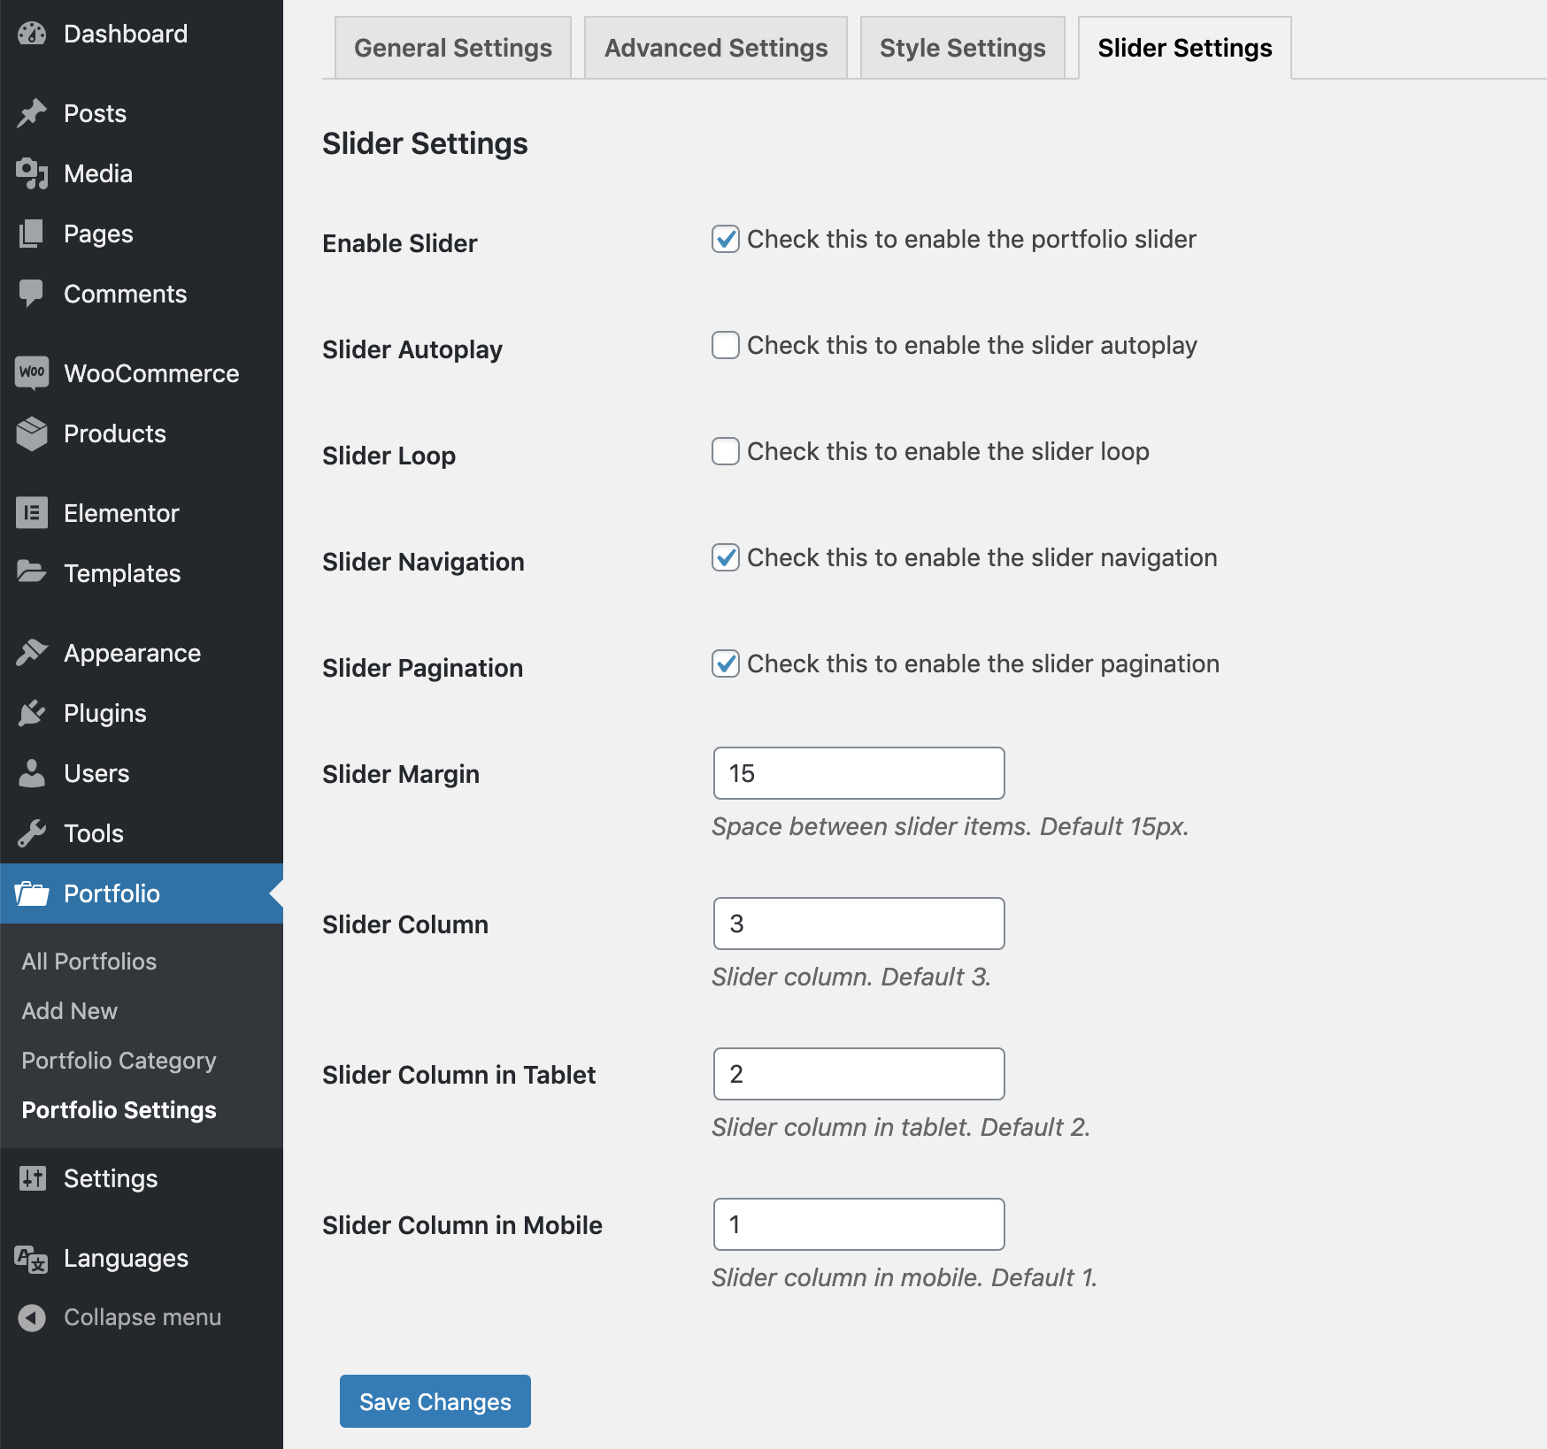Click the Collapse menu arrow icon

pyautogui.click(x=32, y=1318)
